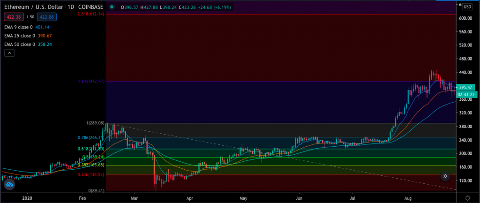This screenshot has width=480, height=203.
Task: Click the 1.618 Fibonacci level label
Action: coord(91,82)
